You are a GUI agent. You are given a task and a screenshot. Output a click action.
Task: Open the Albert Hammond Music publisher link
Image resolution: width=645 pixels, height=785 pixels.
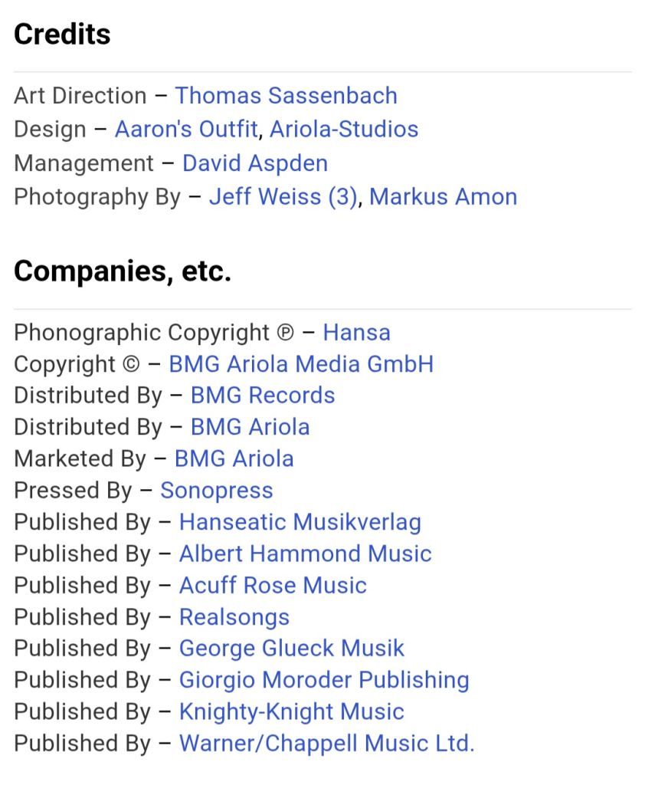point(305,553)
